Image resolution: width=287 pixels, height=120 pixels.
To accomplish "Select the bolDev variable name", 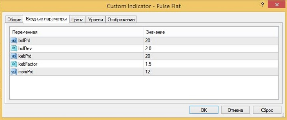I will (x=25, y=48).
